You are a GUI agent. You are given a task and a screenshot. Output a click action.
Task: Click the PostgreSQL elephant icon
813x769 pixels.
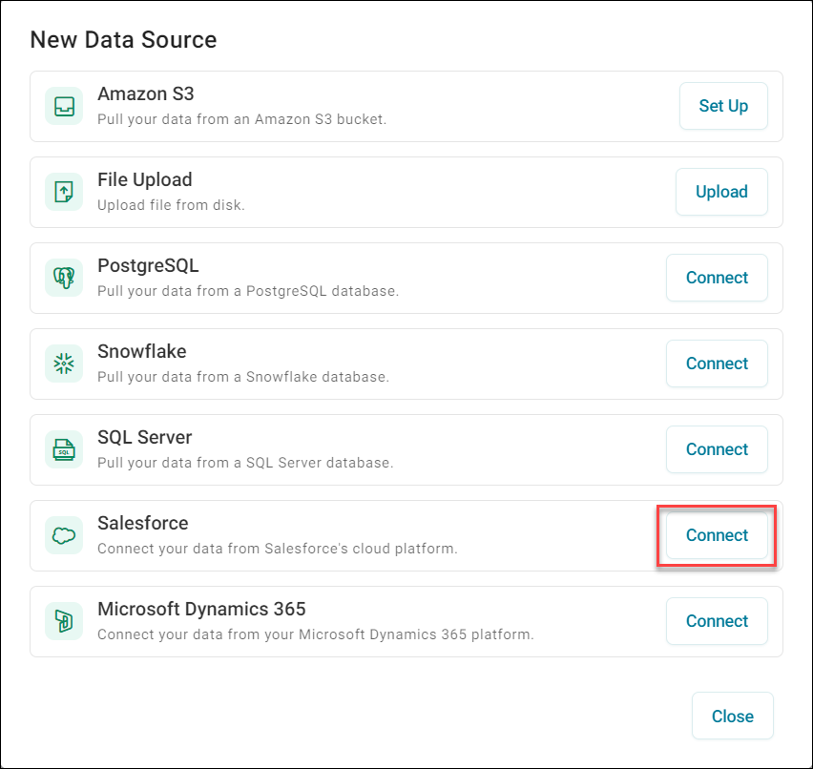click(64, 278)
